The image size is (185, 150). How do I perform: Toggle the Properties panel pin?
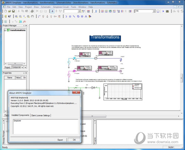pyautogui.click(x=24, y=73)
